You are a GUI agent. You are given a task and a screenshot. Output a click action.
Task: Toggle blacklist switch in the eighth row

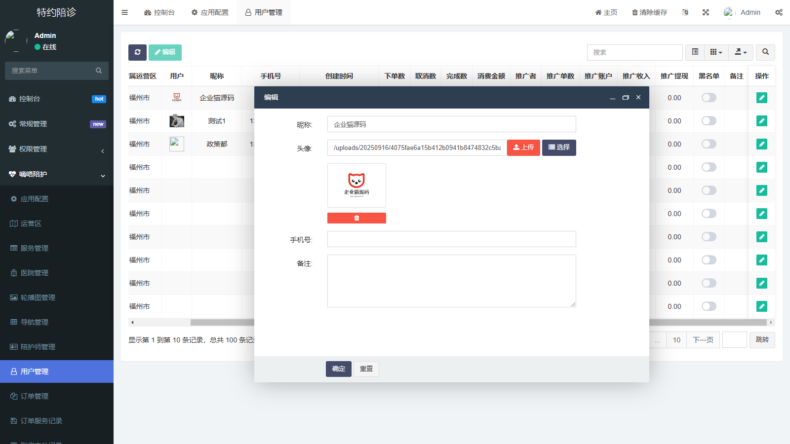709,260
